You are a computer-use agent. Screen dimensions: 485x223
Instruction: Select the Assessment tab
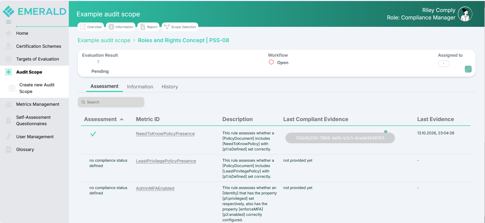(x=104, y=86)
